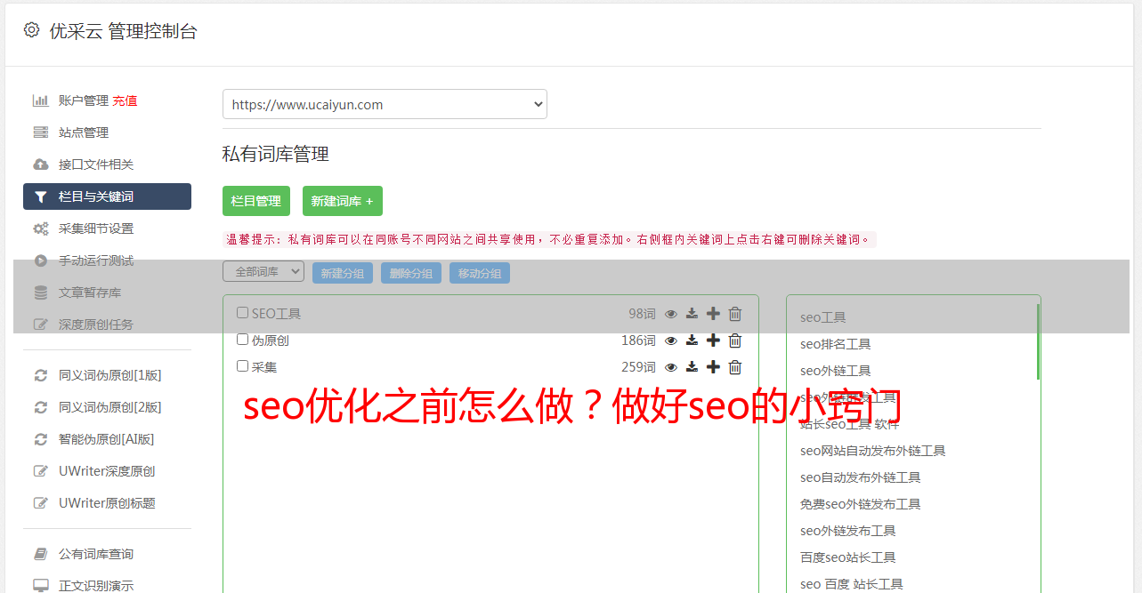Tick the 伪原创 checkbox

click(242, 340)
